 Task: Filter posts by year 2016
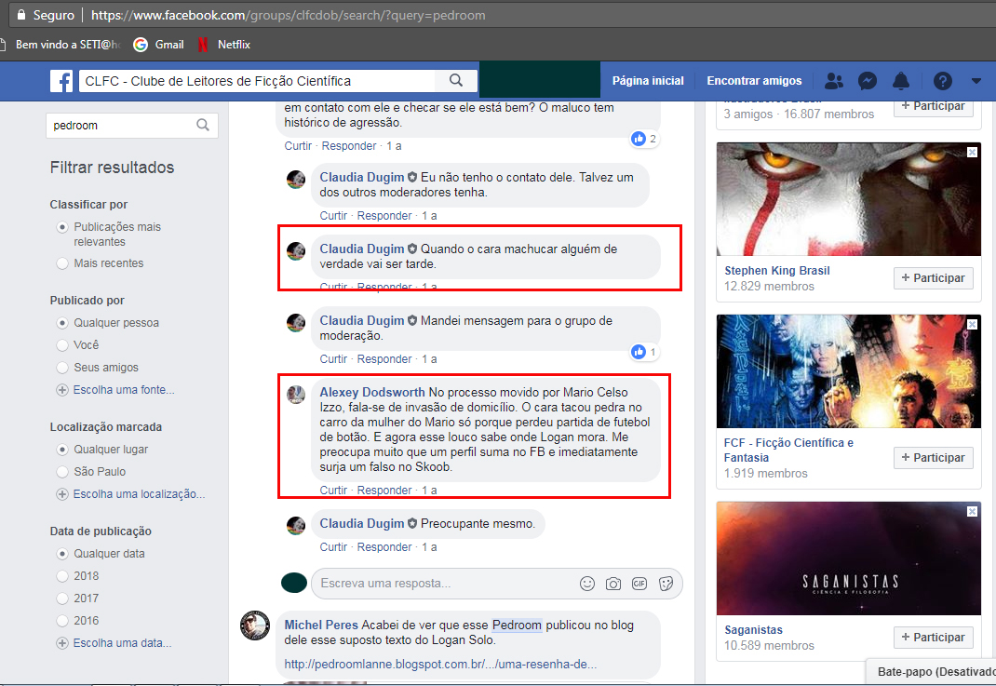(62, 620)
